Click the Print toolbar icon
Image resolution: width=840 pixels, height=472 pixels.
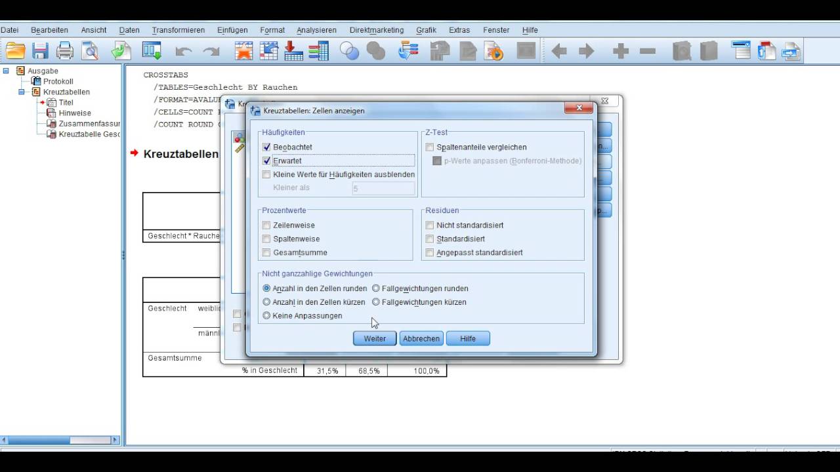pyautogui.click(x=64, y=51)
